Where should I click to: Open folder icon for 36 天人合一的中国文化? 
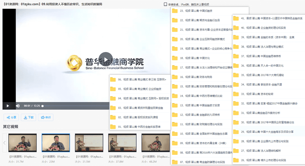tap(236, 66)
